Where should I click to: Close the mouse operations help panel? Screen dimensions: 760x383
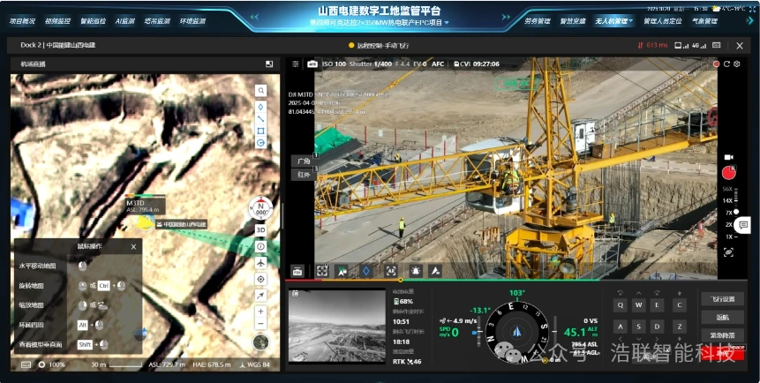pos(133,246)
